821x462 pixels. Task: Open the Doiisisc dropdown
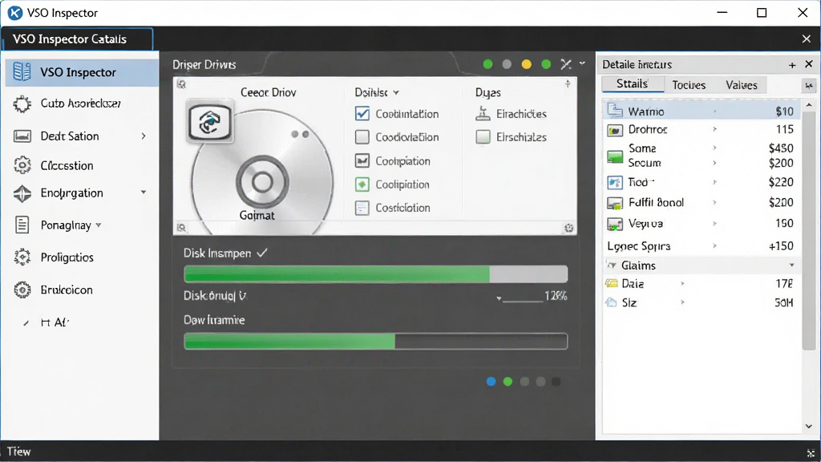(x=377, y=92)
